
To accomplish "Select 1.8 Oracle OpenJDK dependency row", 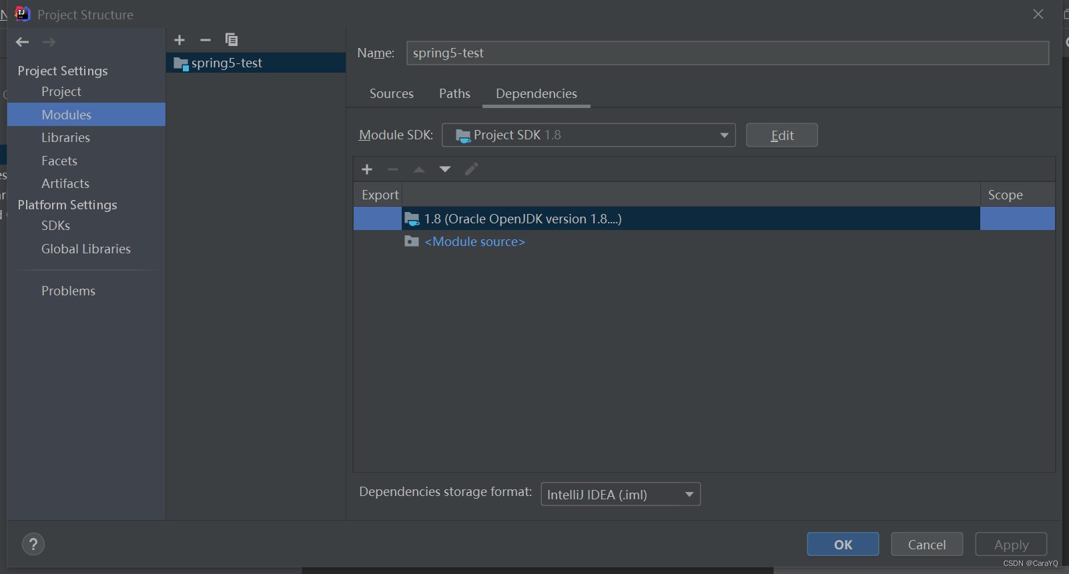I will pyautogui.click(x=704, y=219).
